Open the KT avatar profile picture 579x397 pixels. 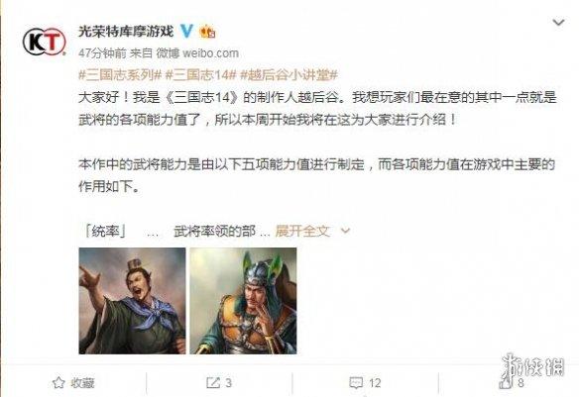click(x=45, y=42)
